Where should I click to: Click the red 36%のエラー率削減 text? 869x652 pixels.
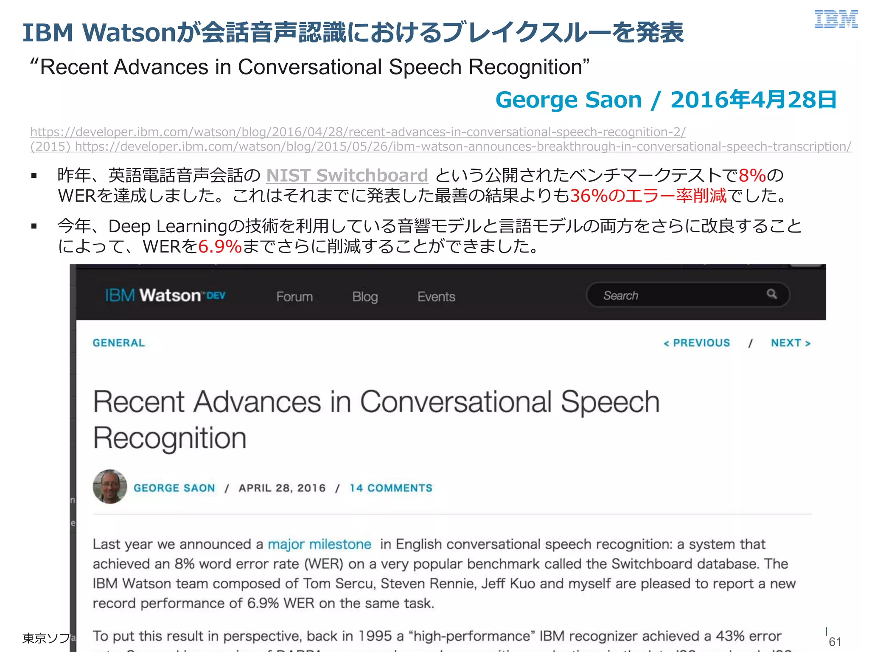[x=648, y=196]
